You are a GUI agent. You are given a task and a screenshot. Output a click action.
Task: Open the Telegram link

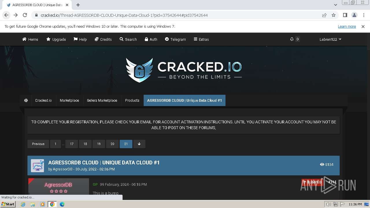tap(175, 39)
